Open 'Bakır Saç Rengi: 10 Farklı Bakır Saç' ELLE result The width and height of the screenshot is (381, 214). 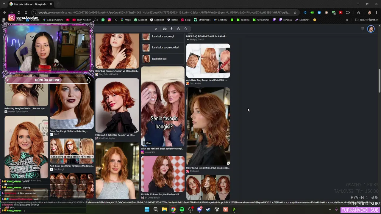[x=69, y=131]
